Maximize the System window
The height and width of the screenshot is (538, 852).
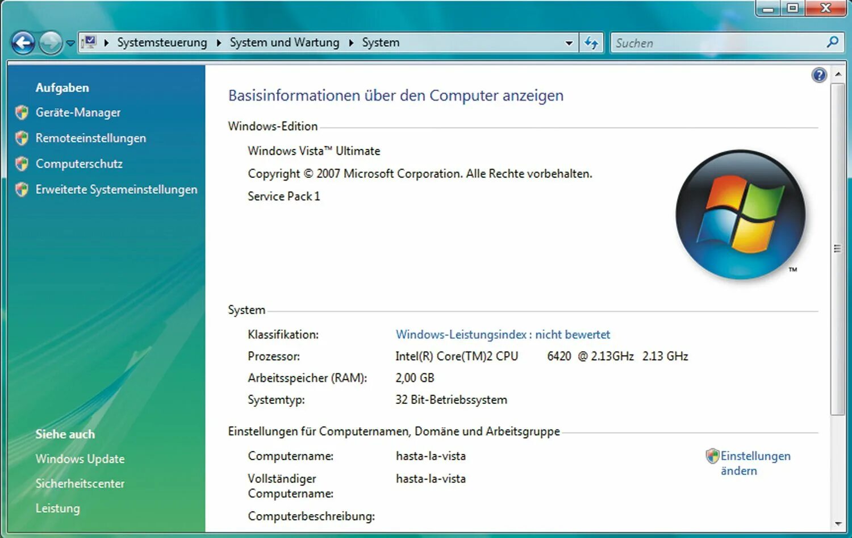coord(793,8)
